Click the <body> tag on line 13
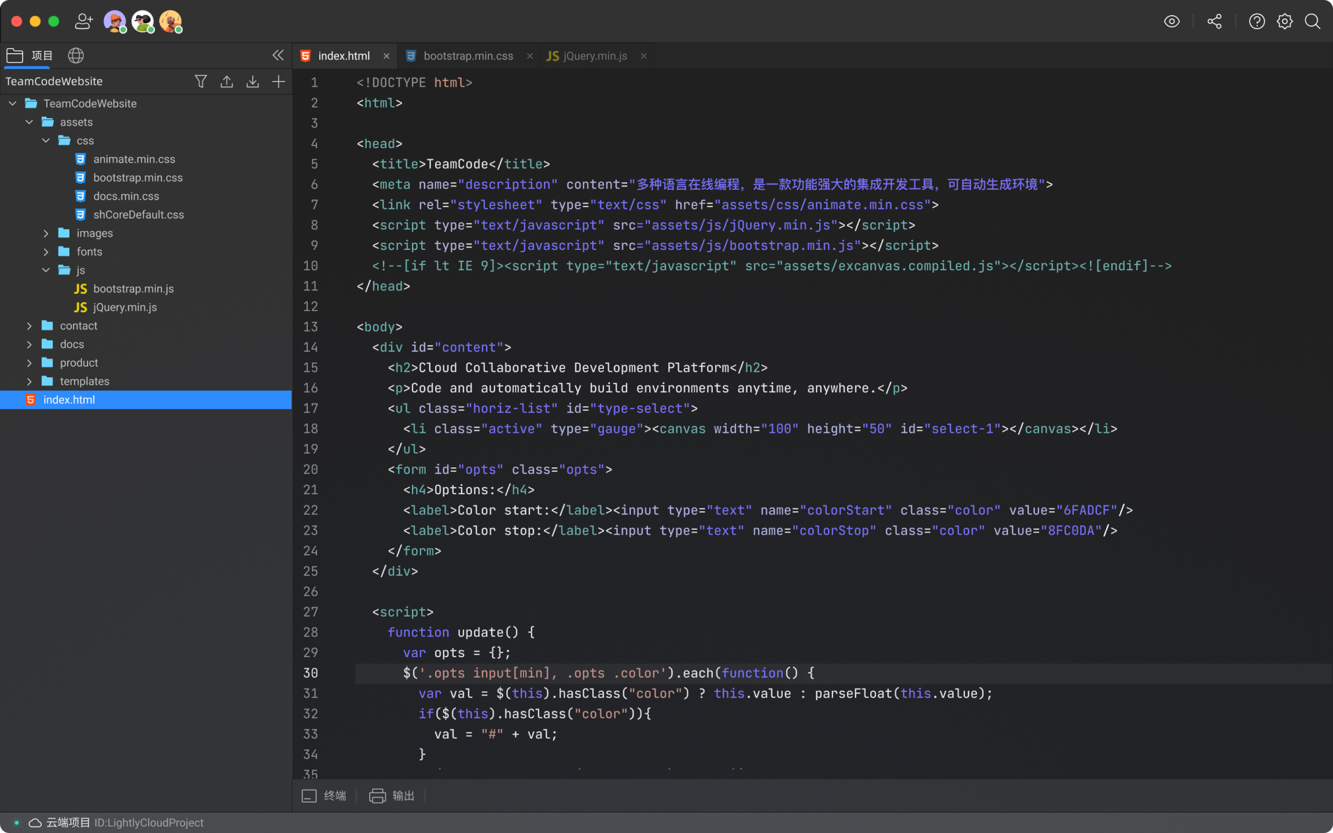The height and width of the screenshot is (833, 1333). click(x=379, y=327)
